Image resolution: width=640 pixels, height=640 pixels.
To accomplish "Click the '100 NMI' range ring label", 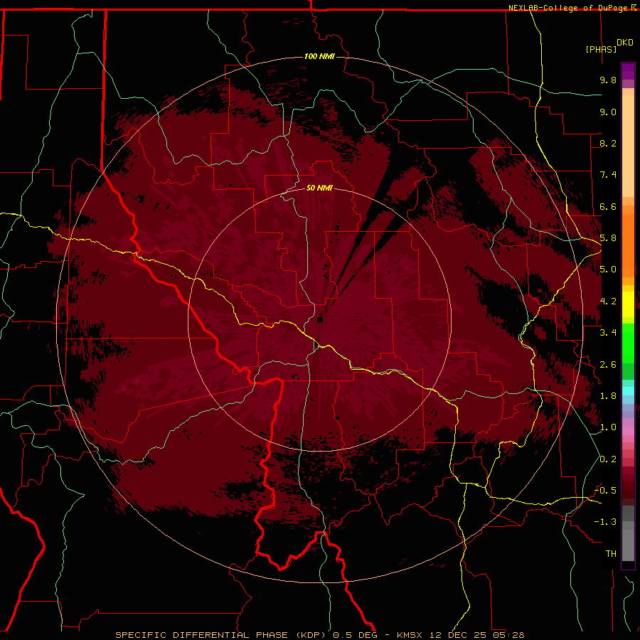I will (319, 56).
